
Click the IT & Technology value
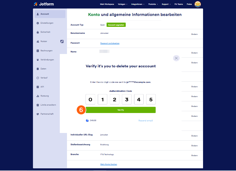(x=107, y=155)
